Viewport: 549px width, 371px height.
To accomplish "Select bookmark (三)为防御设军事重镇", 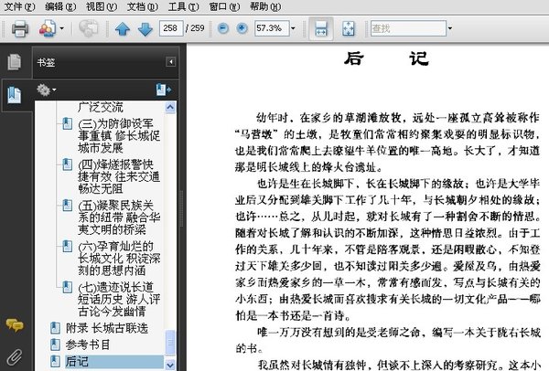I will 119,135.
